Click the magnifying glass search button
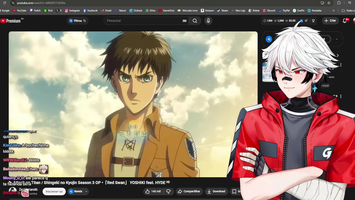This screenshot has width=355, height=200. pyautogui.click(x=195, y=21)
